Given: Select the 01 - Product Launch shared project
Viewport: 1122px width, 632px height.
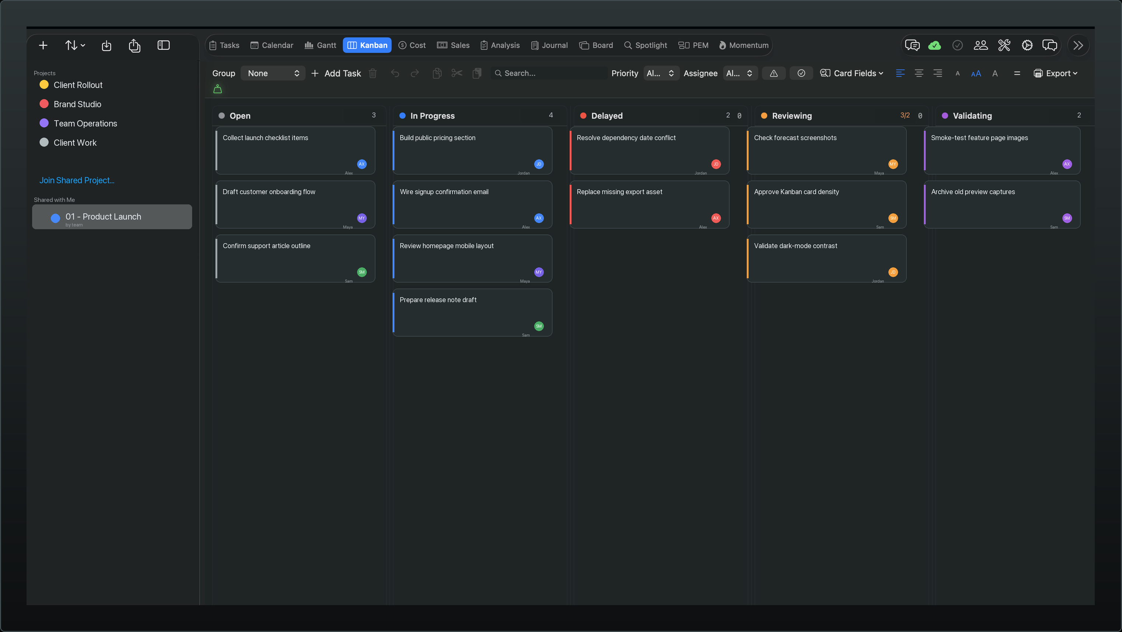Looking at the screenshot, I should (112, 217).
